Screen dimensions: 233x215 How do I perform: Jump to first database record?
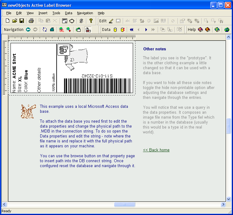132,30
